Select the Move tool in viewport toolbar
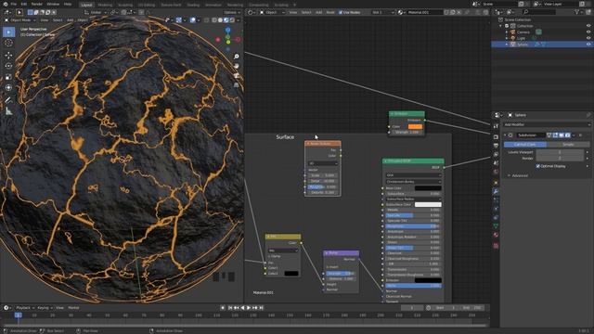The image size is (594, 334). click(x=8, y=56)
